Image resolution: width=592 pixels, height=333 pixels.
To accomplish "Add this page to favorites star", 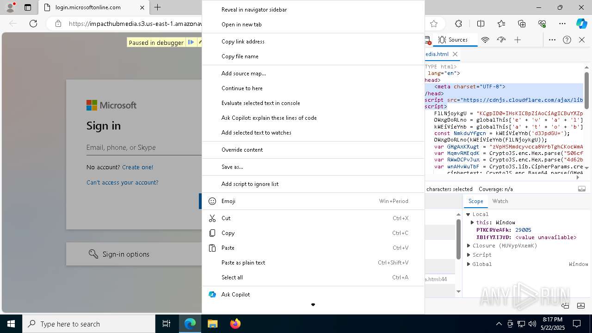I will [x=433, y=24].
